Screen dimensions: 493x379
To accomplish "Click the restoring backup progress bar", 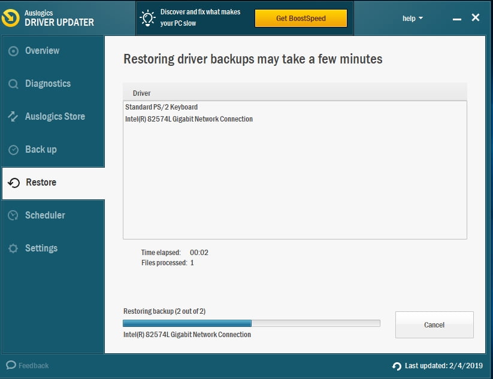I will point(251,323).
